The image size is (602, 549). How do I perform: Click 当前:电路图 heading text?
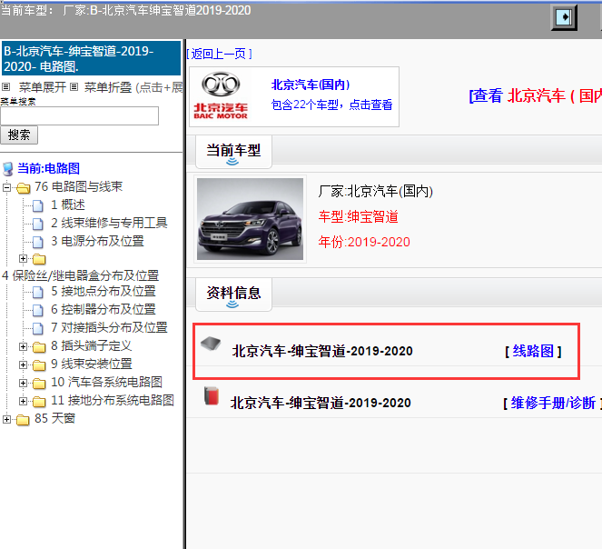[48, 168]
